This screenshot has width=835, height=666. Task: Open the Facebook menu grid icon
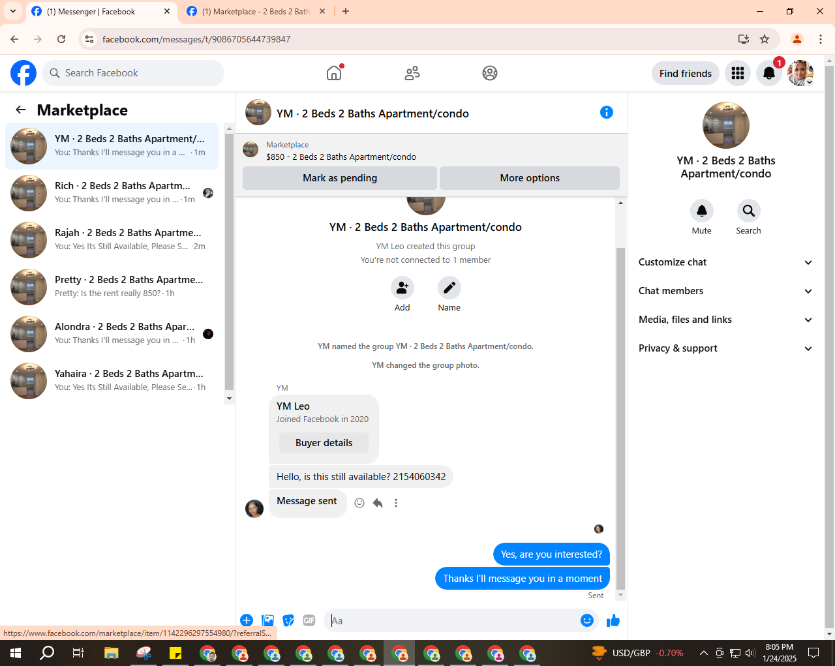[738, 73]
